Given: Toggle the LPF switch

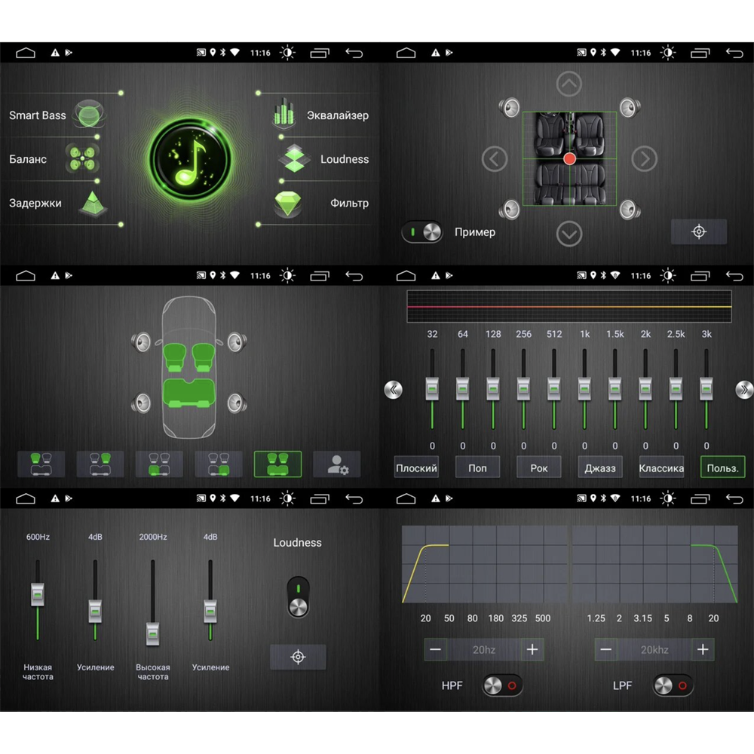Looking at the screenshot, I should 673,685.
